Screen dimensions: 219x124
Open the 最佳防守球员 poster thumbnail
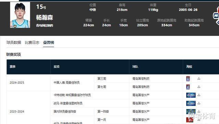[x=191, y=95]
